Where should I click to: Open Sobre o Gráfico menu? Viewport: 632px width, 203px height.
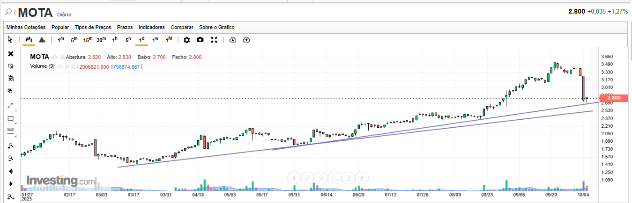point(217,27)
